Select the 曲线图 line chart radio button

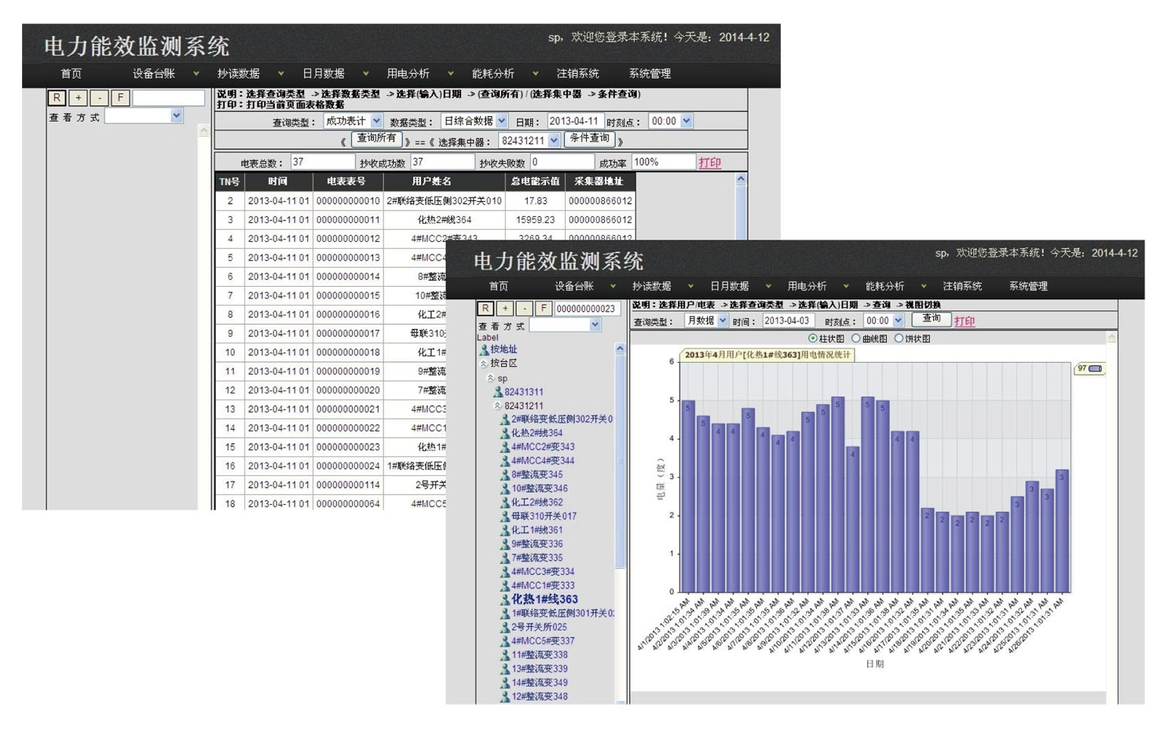pos(856,339)
